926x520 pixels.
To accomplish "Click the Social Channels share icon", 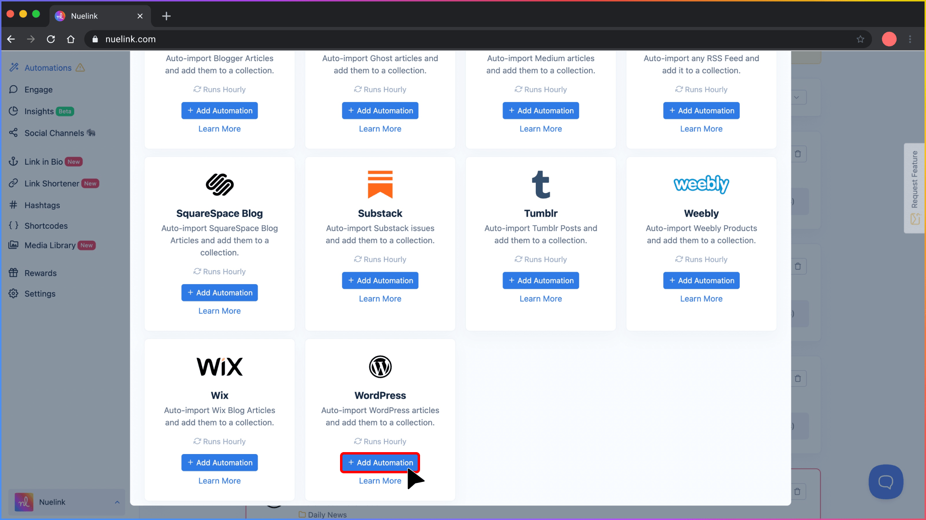I will coord(14,132).
